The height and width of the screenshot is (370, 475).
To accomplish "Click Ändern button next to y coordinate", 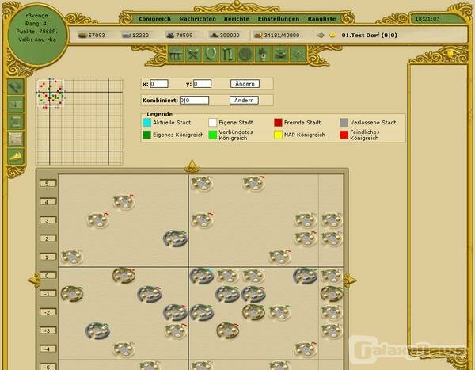I will [245, 83].
